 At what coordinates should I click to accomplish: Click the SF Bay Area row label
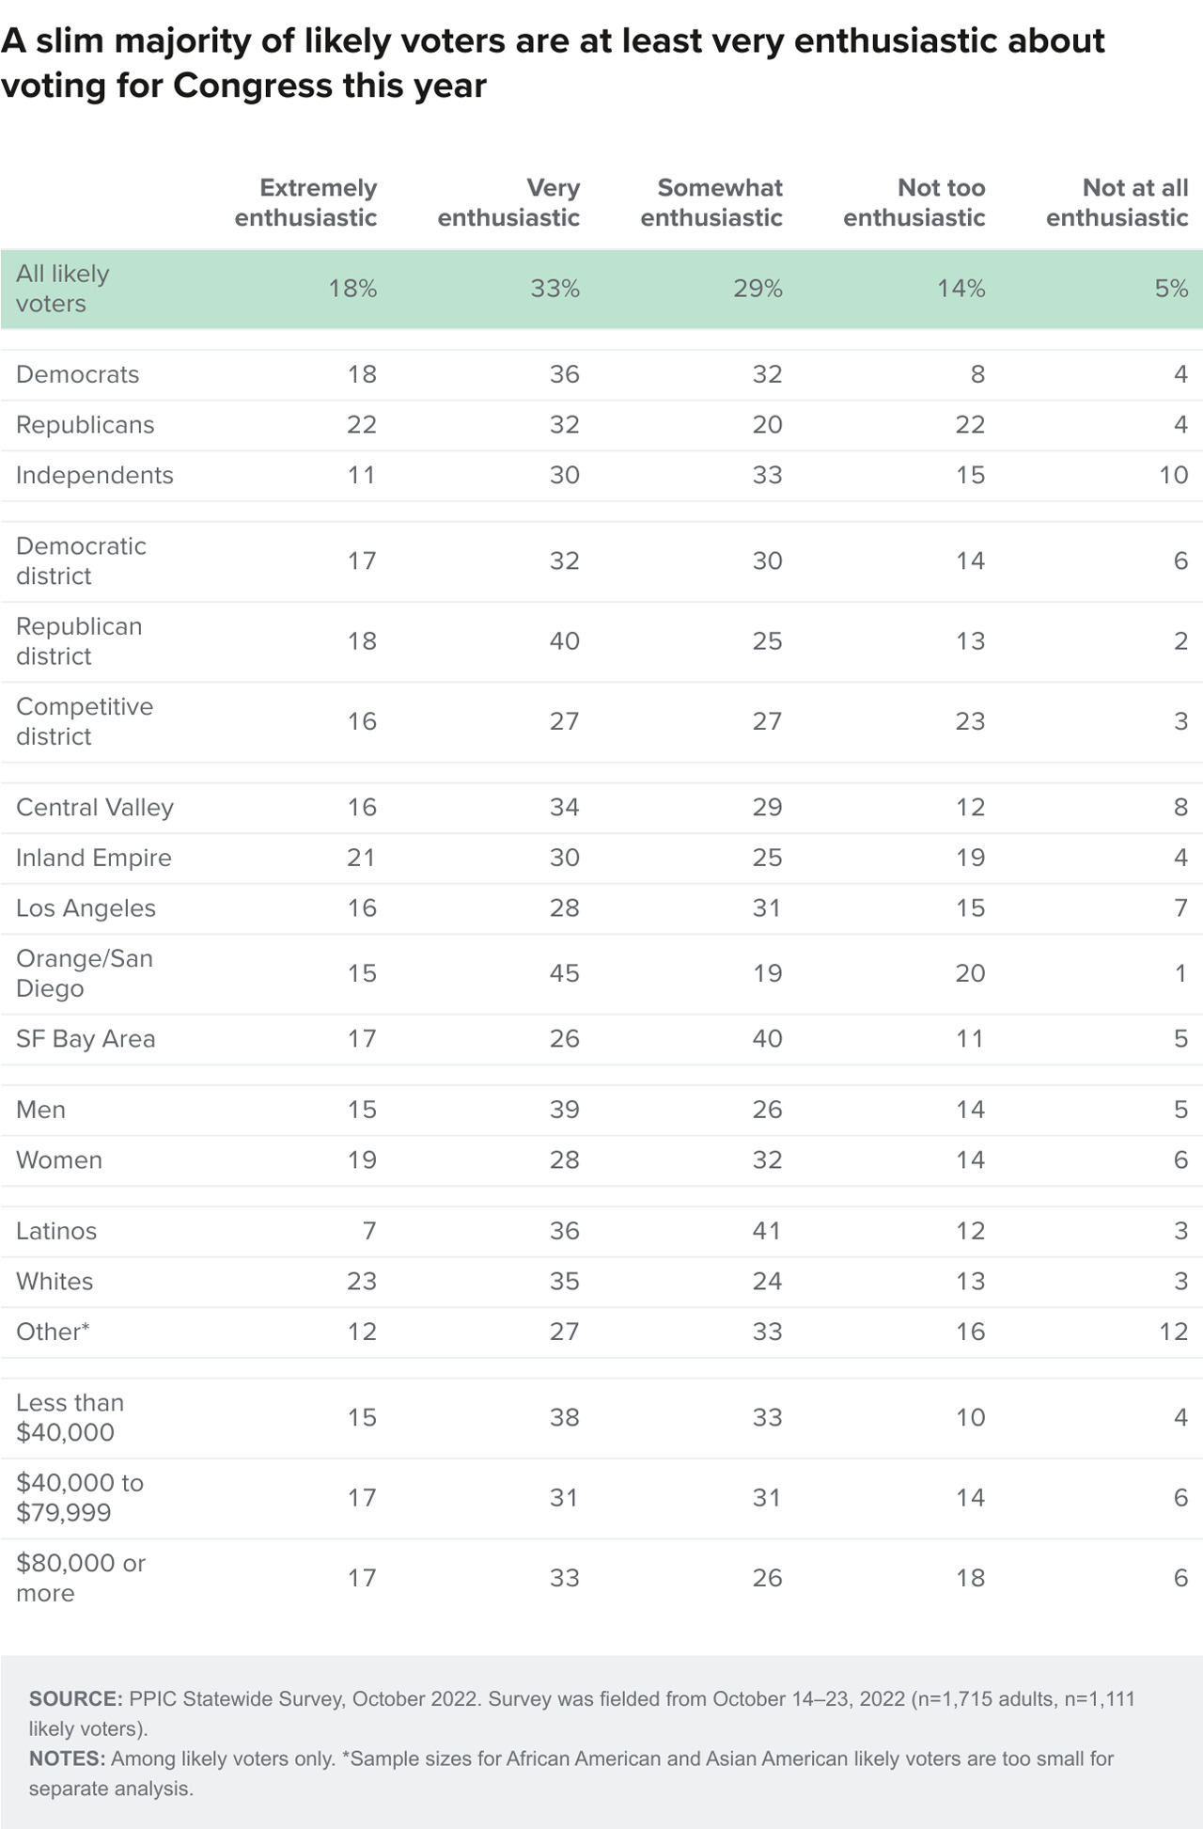(86, 1039)
